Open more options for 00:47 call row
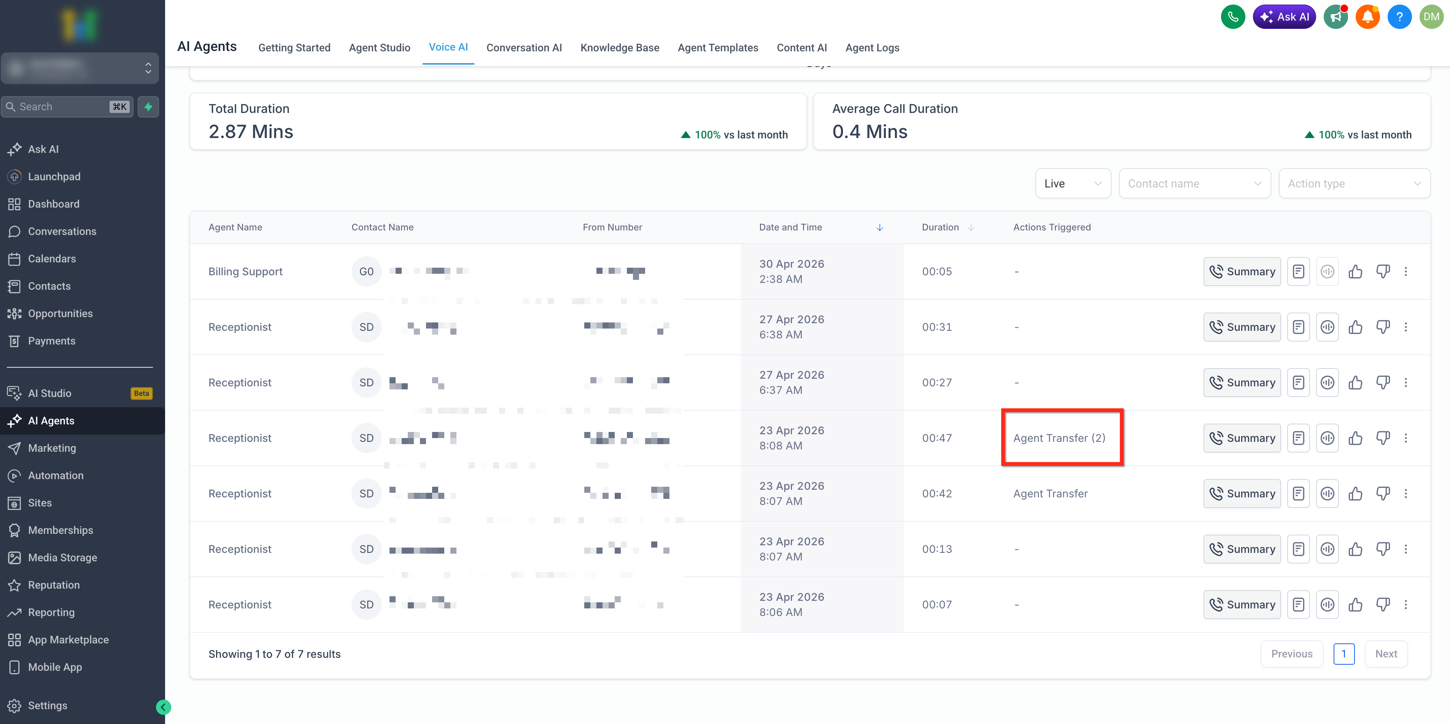 coord(1405,438)
